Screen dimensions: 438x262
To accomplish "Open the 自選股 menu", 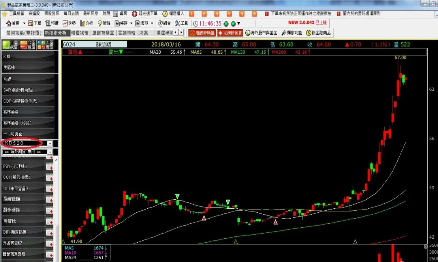I will 34,13.
